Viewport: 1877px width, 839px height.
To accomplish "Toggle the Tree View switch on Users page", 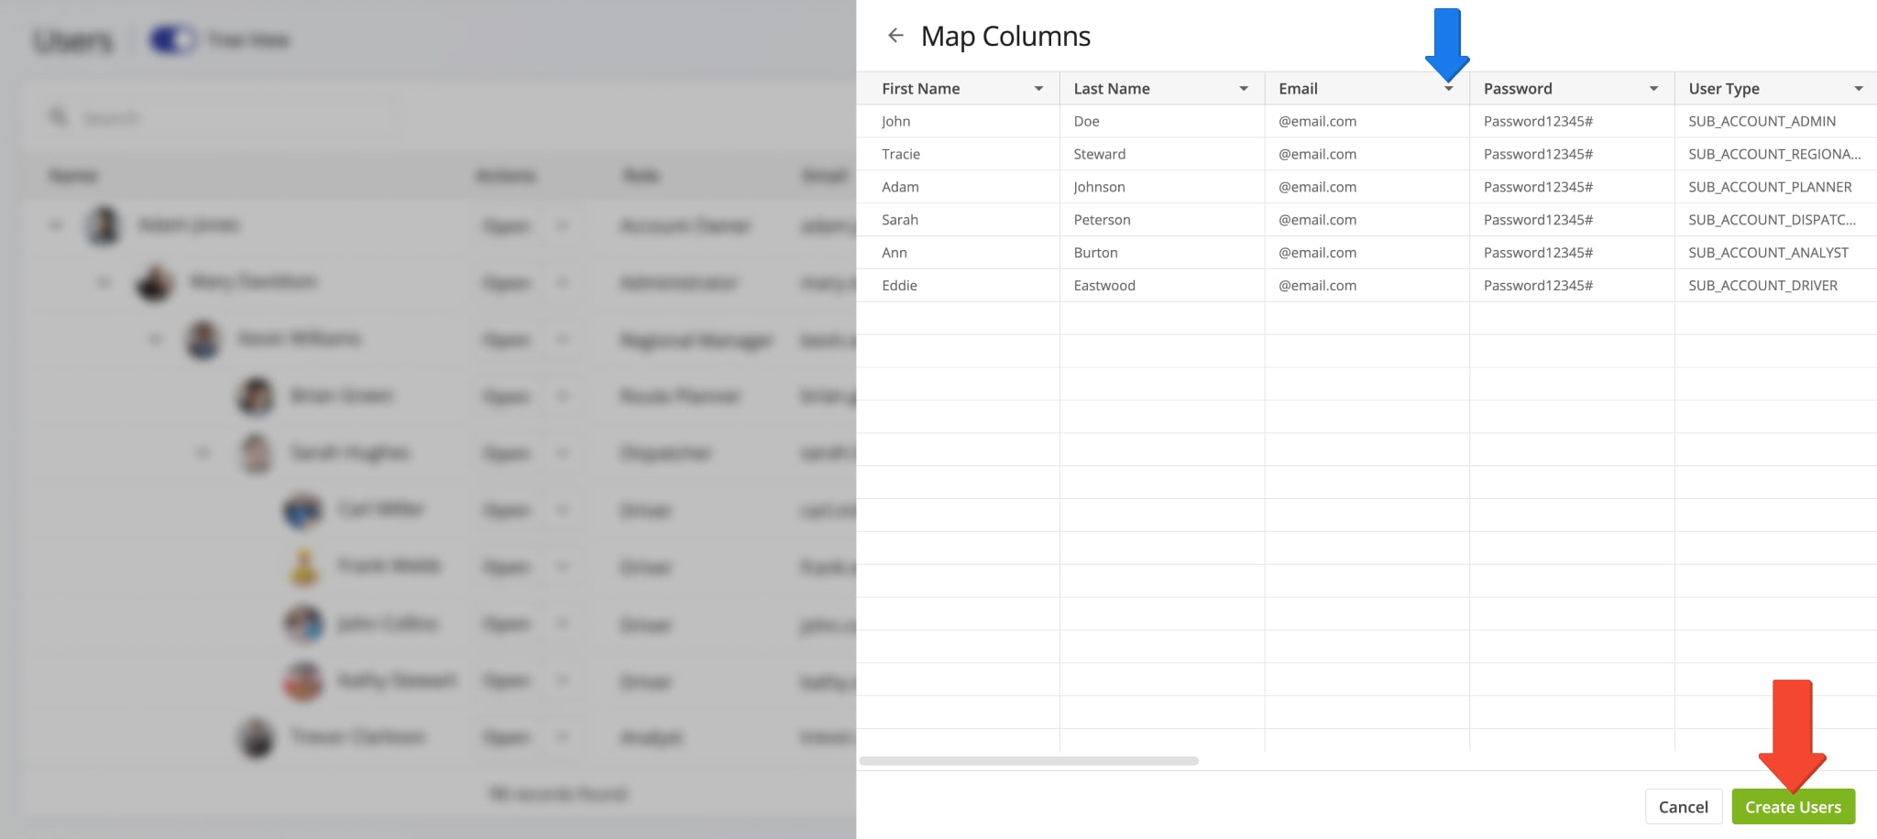I will pos(173,40).
